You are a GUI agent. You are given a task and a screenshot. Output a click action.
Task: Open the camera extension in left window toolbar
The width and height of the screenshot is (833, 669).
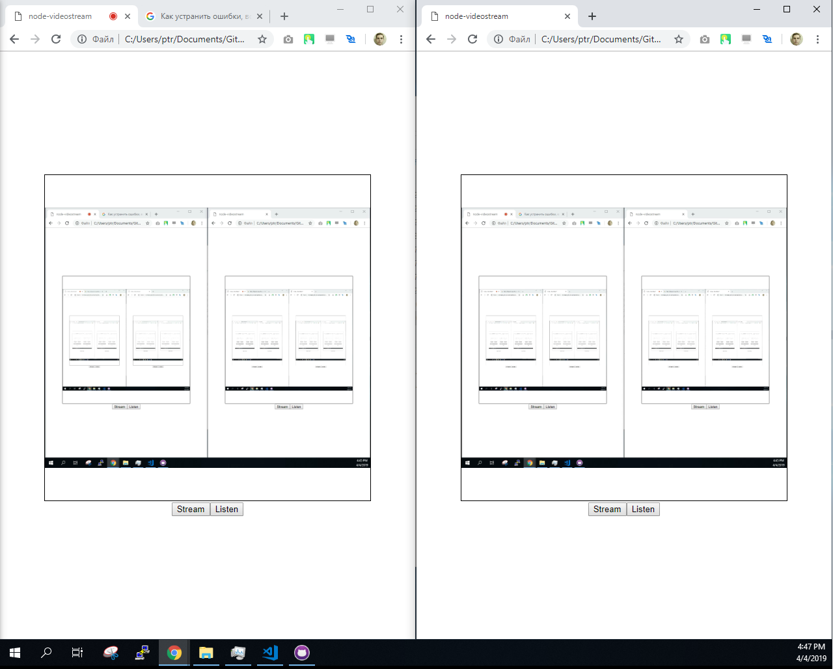click(288, 39)
